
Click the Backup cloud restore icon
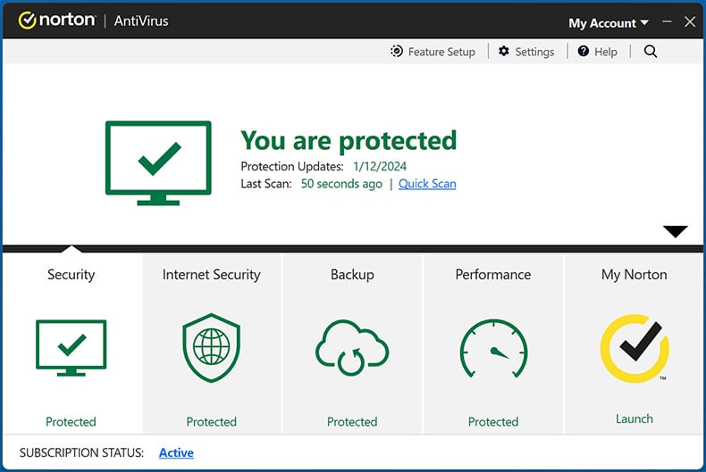click(352, 347)
